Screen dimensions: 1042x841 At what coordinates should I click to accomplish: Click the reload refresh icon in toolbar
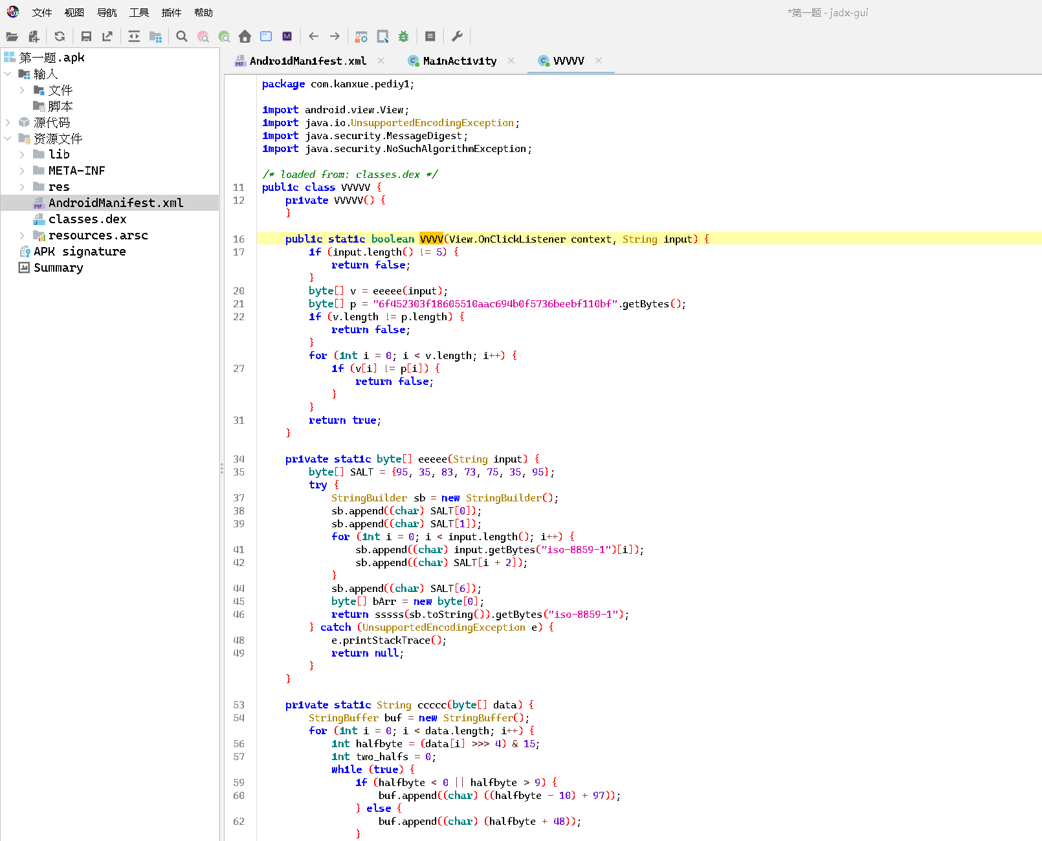tap(60, 37)
